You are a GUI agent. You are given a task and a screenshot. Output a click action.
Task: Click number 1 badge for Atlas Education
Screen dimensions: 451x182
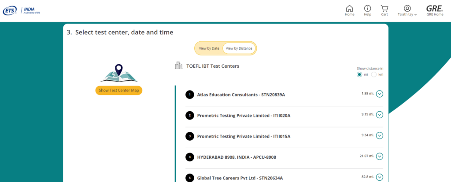point(190,95)
